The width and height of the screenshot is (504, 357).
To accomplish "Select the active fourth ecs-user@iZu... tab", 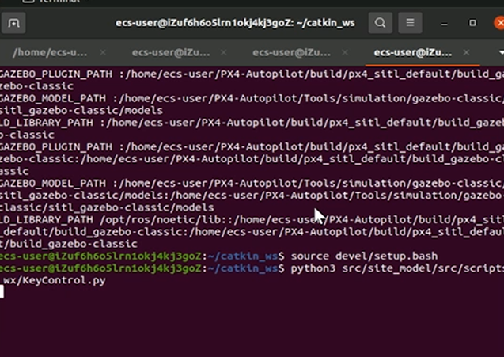I will click(413, 52).
